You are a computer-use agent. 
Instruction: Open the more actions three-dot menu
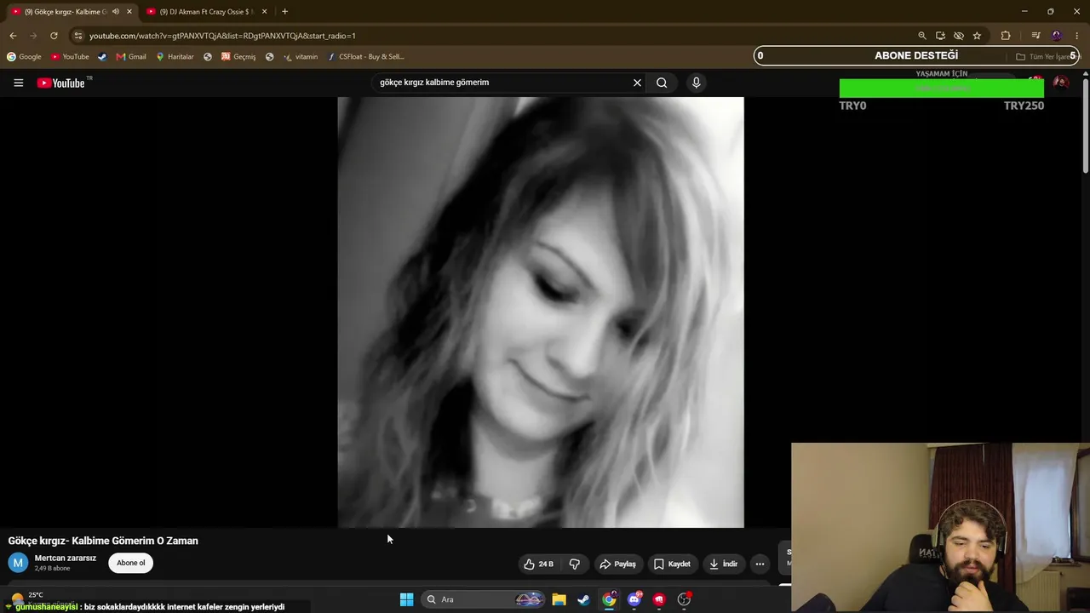(x=760, y=564)
